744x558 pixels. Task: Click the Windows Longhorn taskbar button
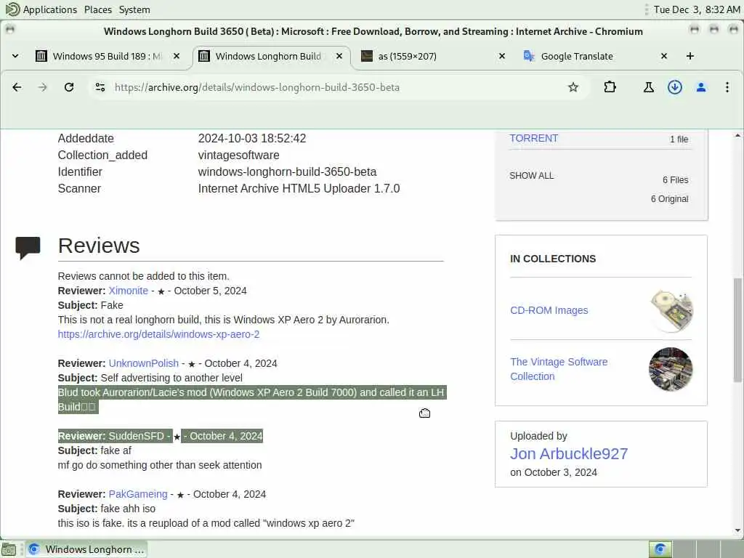[x=86, y=549]
